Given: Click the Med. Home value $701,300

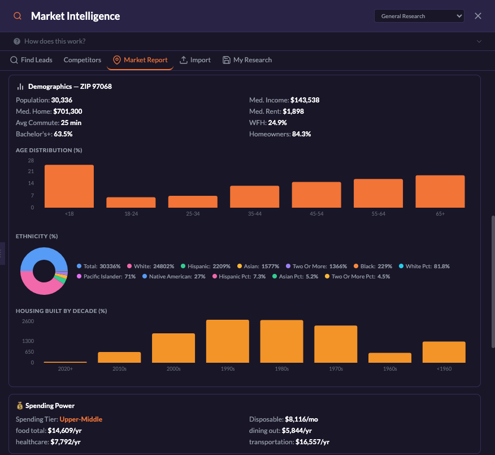Looking at the screenshot, I should pyautogui.click(x=68, y=111).
